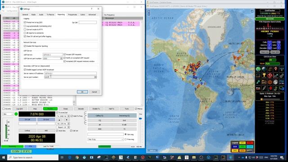Click the Enable Tx button
The height and width of the screenshot is (162, 288).
pyautogui.click(x=96, y=109)
